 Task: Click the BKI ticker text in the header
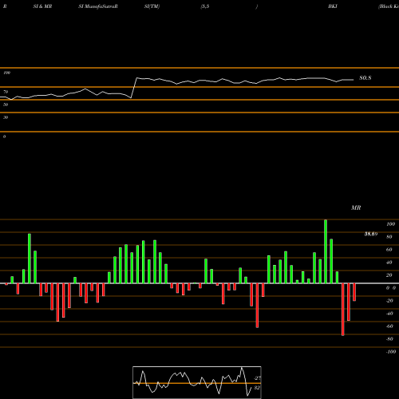tap(333, 6)
